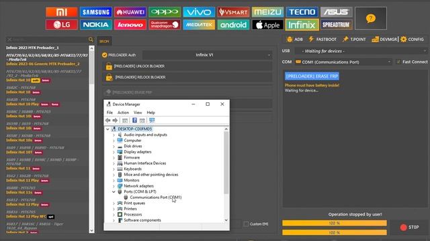The height and width of the screenshot is (241, 430).
Task: Launch DEVMGR device manager
Action: tap(384, 39)
